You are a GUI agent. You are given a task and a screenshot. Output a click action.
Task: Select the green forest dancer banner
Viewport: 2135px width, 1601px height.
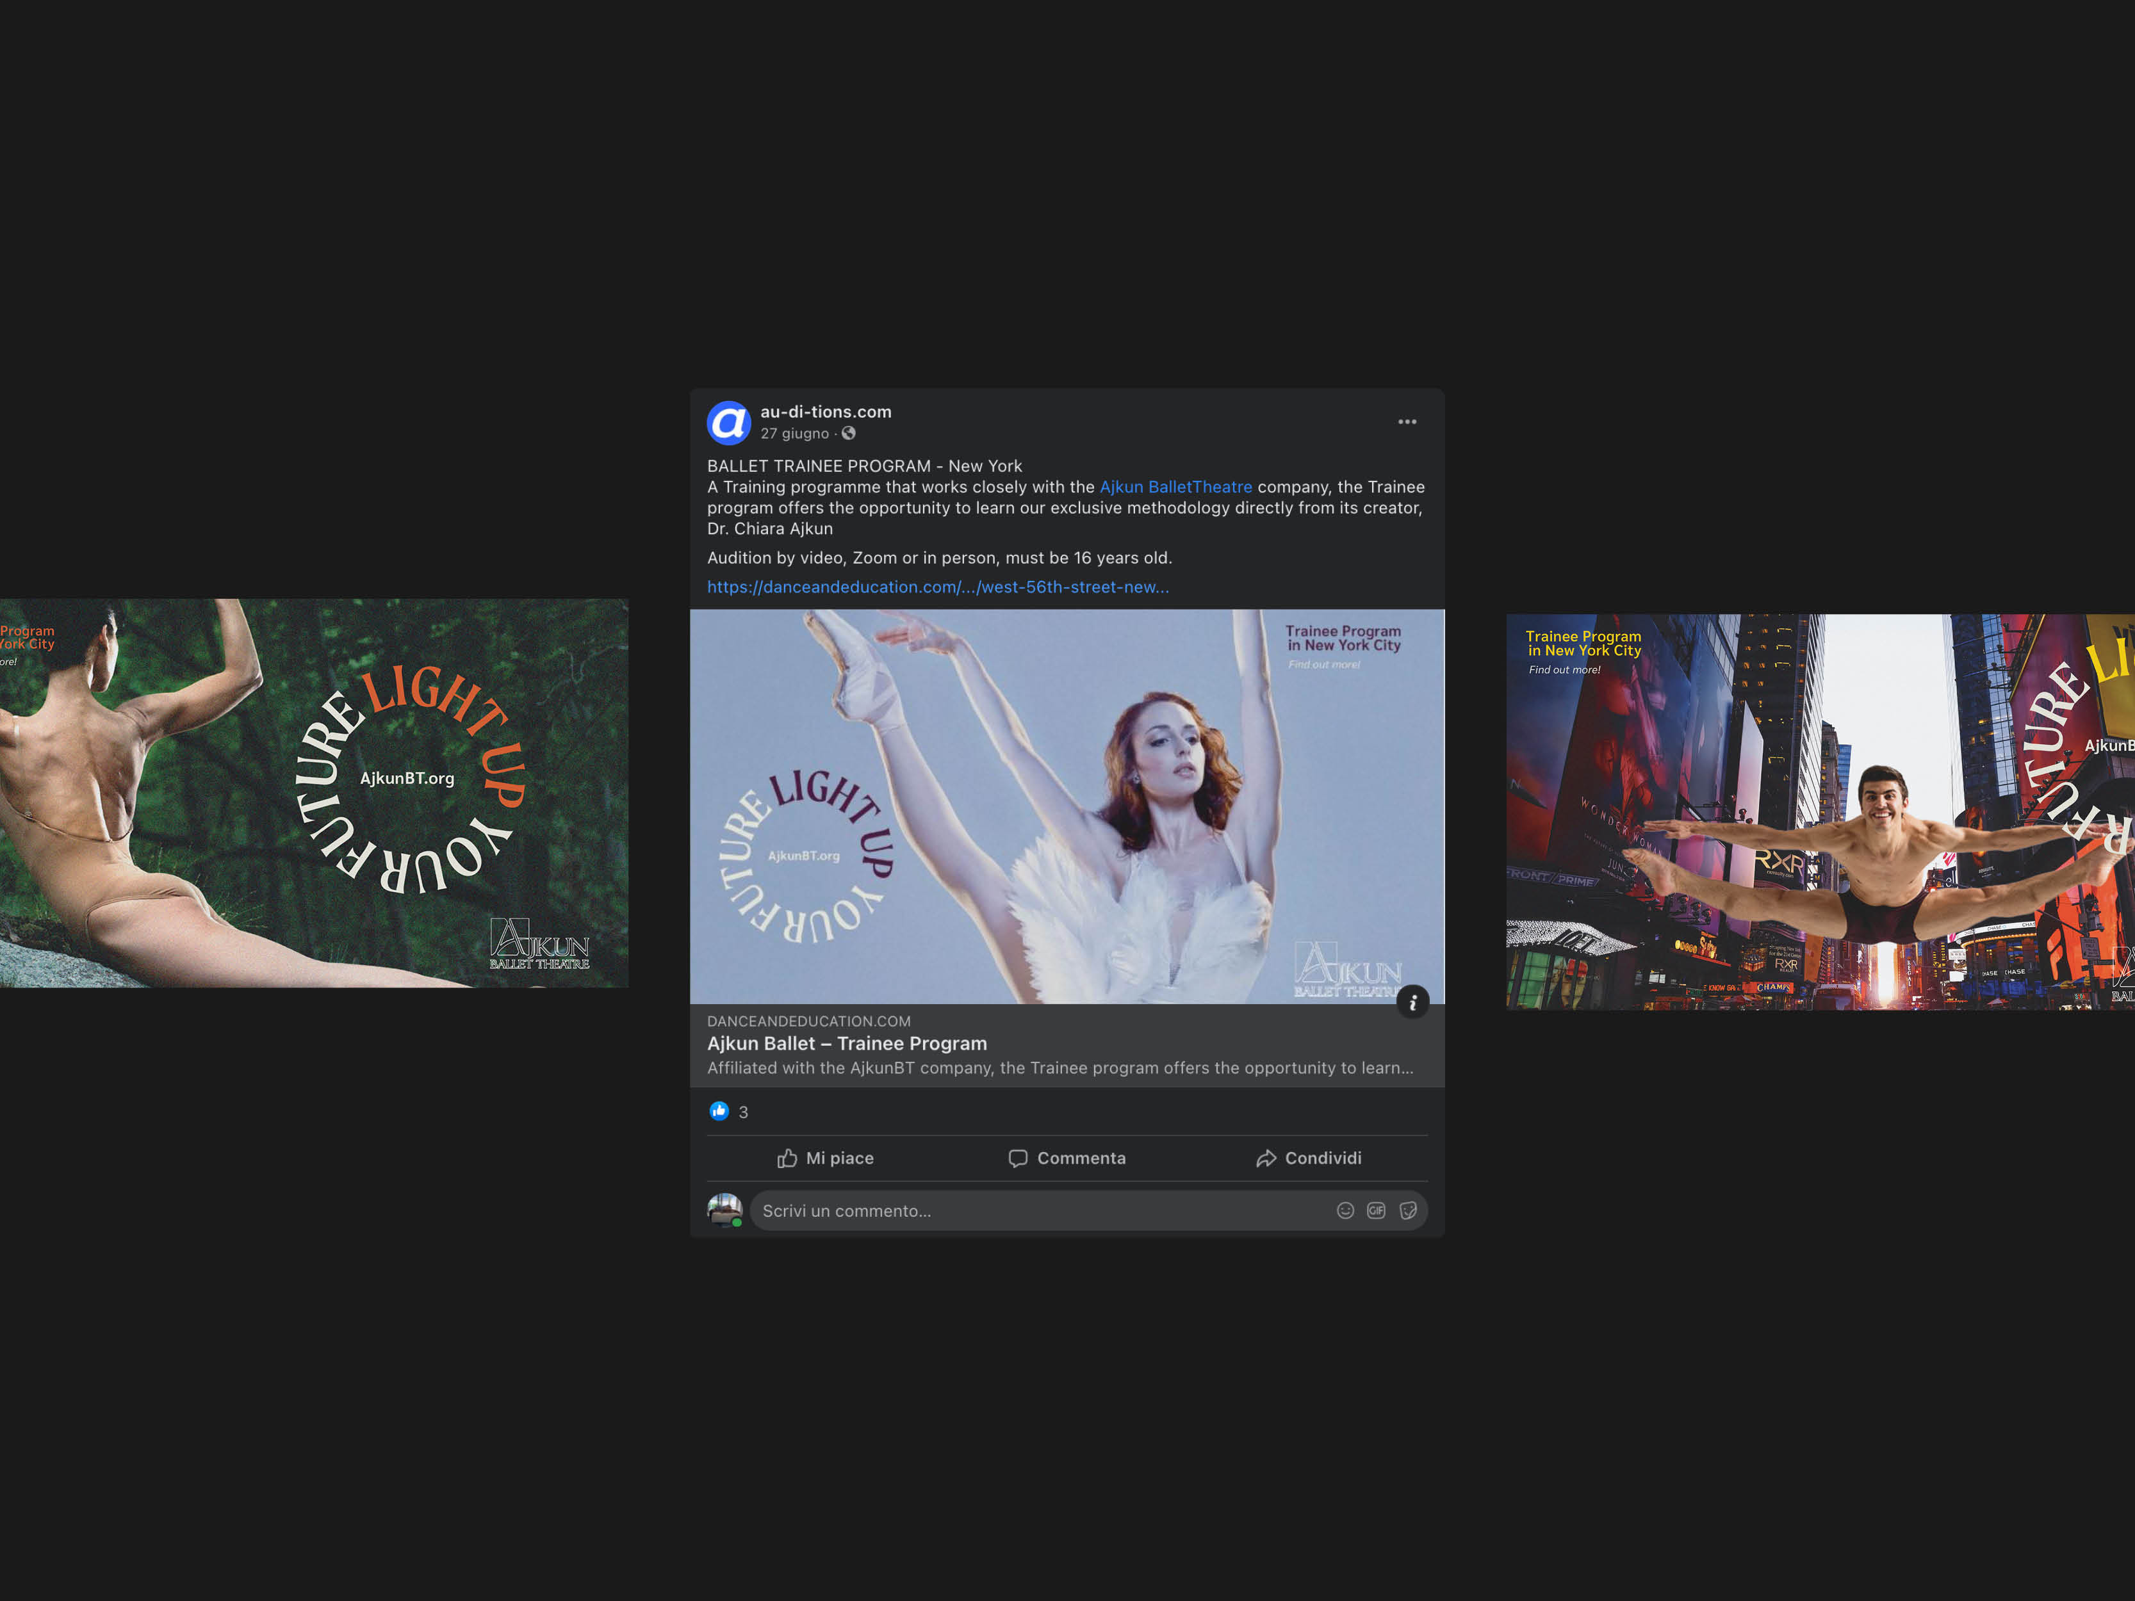tap(314, 792)
